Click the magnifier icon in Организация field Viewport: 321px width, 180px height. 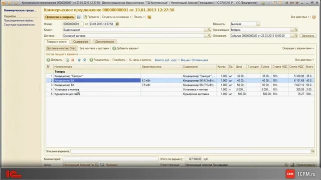click(296, 30)
